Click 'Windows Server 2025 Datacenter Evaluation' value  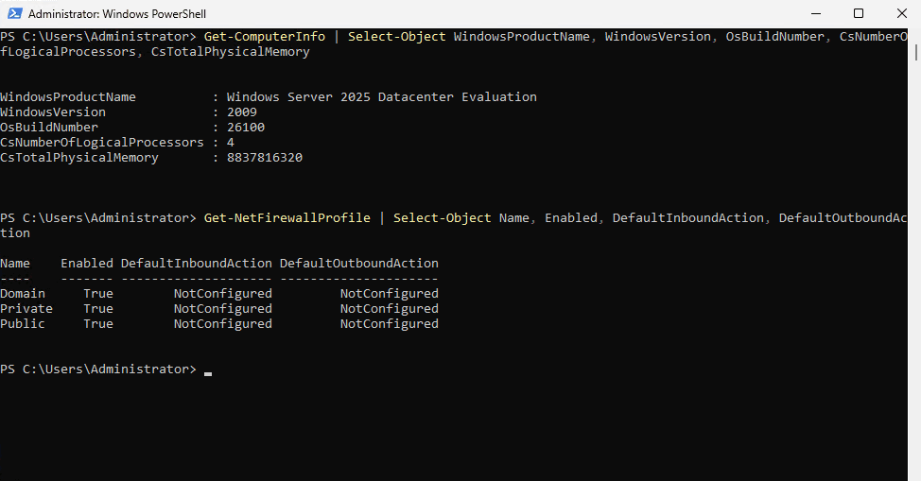(x=382, y=97)
